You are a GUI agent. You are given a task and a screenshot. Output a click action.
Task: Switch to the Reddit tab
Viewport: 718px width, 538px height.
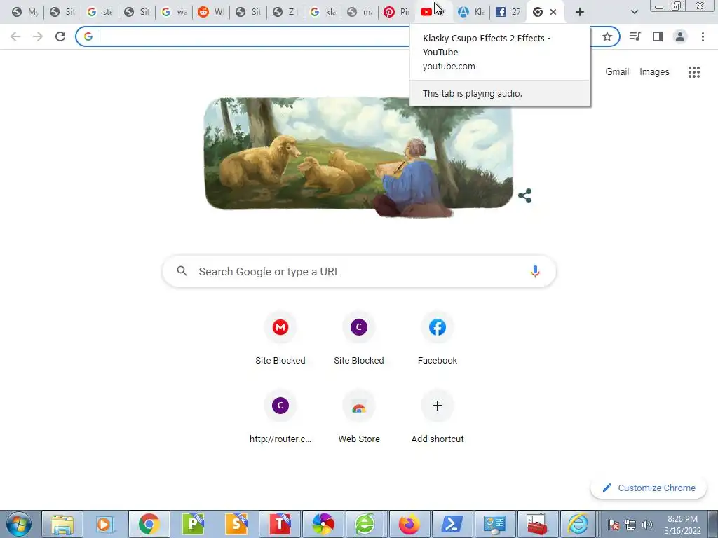[x=210, y=12]
